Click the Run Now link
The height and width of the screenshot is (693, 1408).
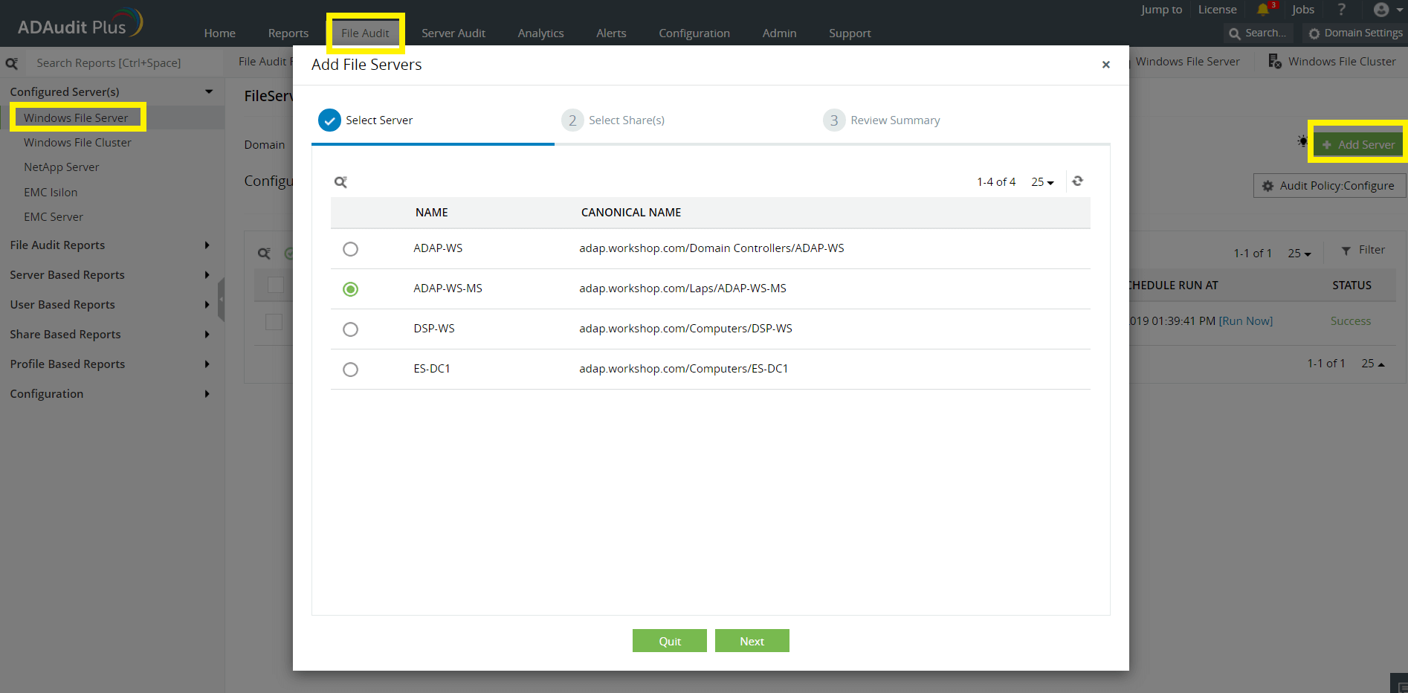coord(1246,320)
